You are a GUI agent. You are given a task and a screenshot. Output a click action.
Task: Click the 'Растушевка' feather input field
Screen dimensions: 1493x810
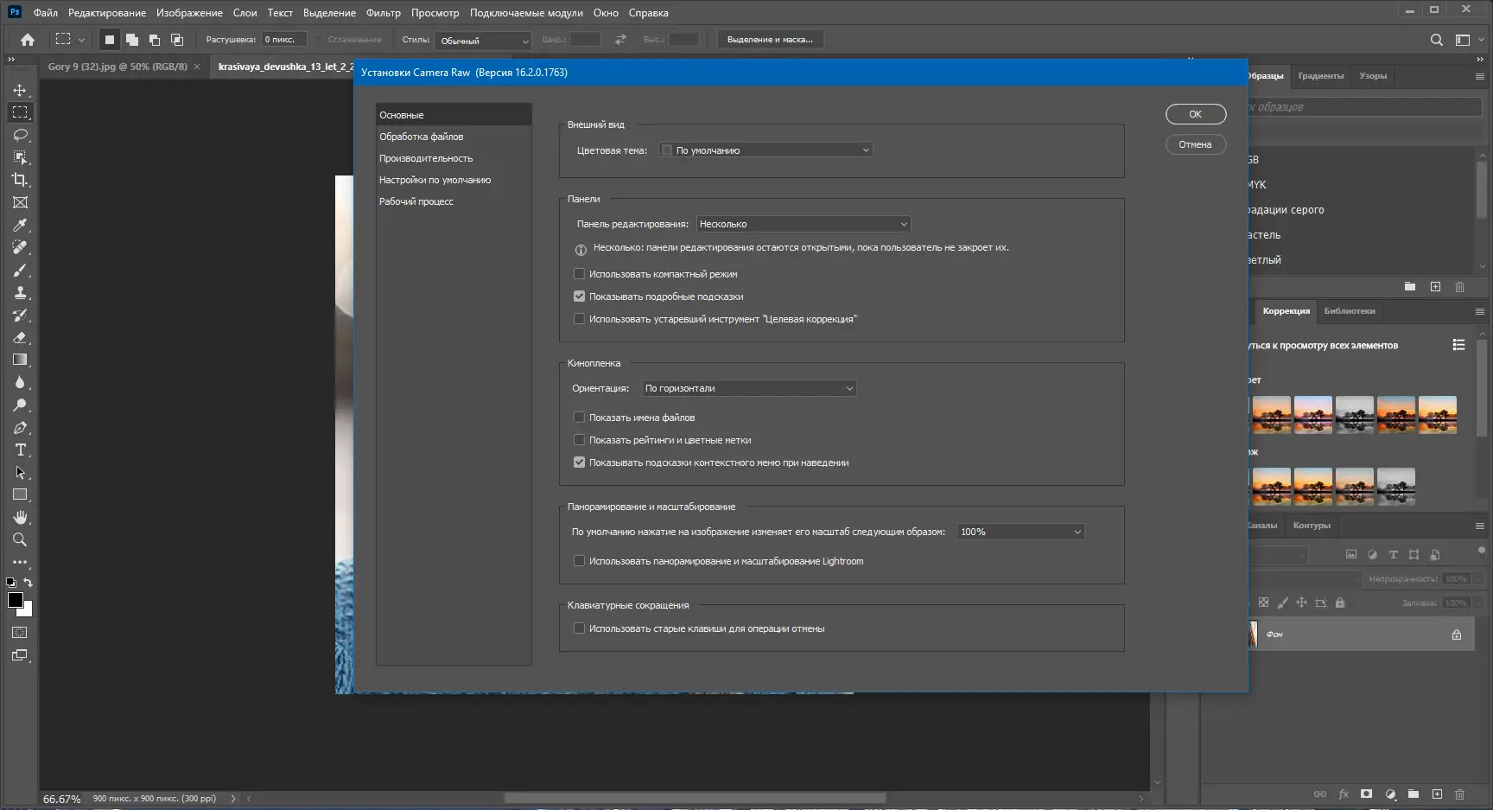pyautogui.click(x=283, y=40)
